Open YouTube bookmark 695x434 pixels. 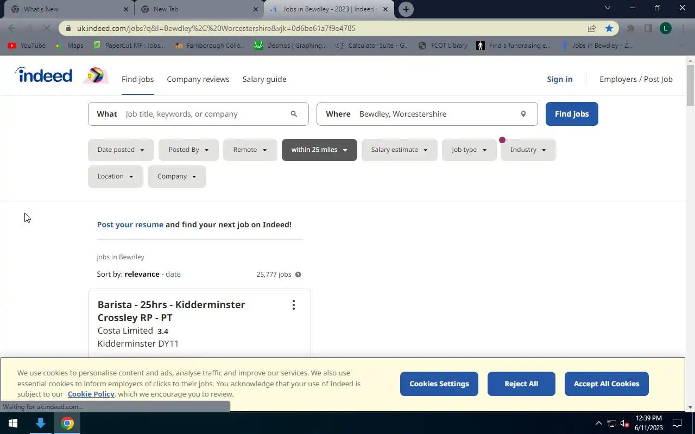27,46
